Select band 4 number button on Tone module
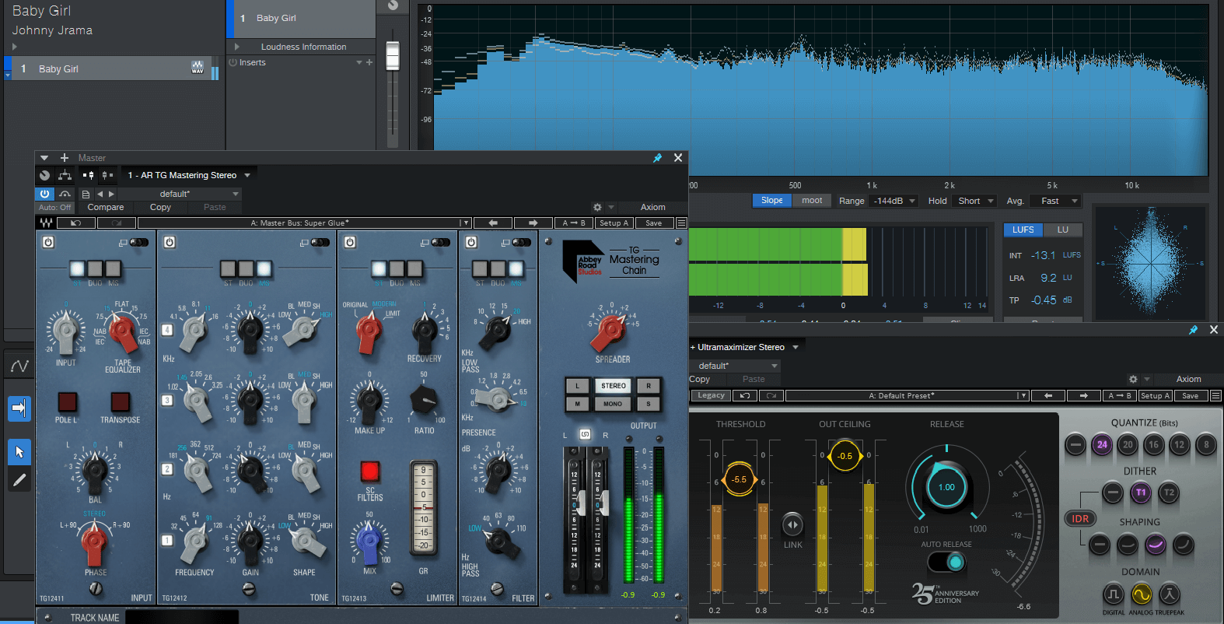1224x624 pixels. tap(167, 330)
